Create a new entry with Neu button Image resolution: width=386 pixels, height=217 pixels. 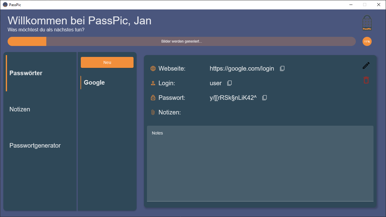click(107, 62)
